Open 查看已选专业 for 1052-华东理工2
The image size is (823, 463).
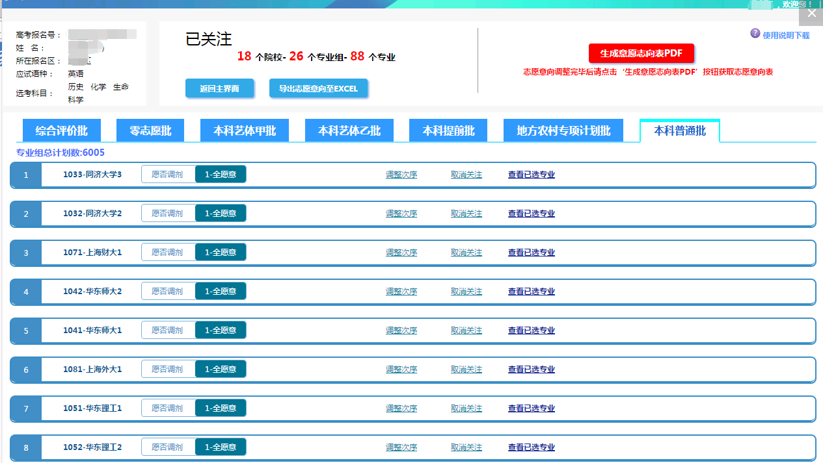tap(532, 447)
